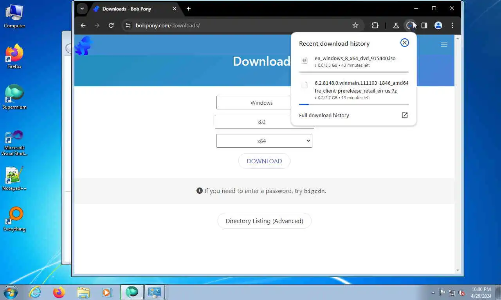
Task: Open the taskbar clock showing 10:00 PM
Action: pos(481,293)
